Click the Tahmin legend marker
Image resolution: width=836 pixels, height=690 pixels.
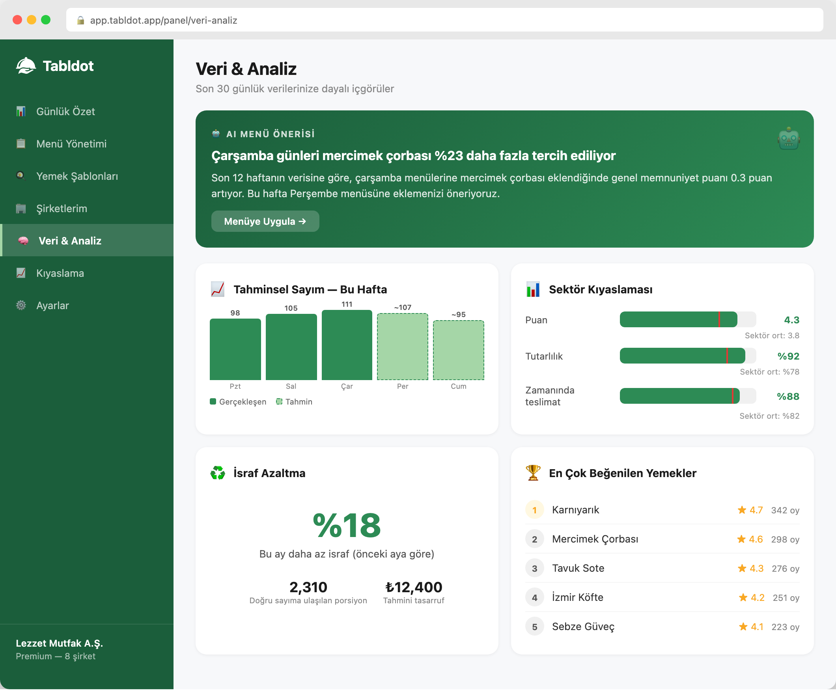click(x=279, y=402)
